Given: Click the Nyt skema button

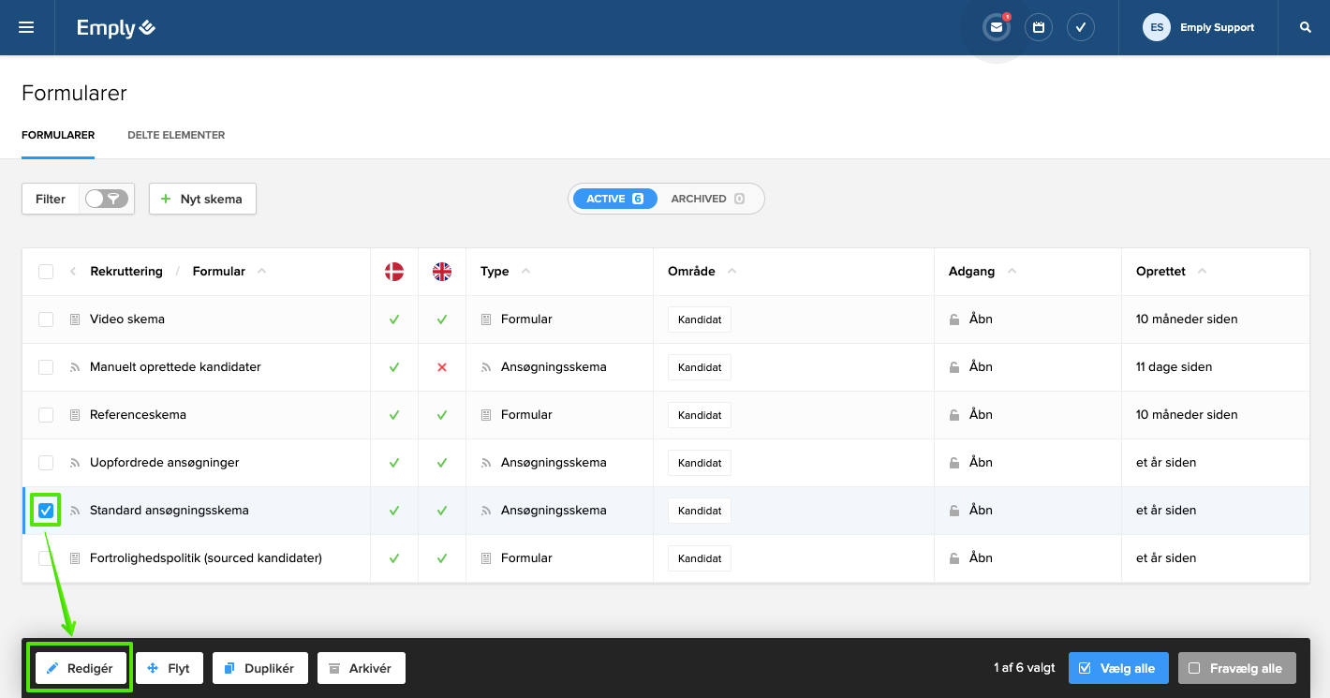Looking at the screenshot, I should pos(202,199).
